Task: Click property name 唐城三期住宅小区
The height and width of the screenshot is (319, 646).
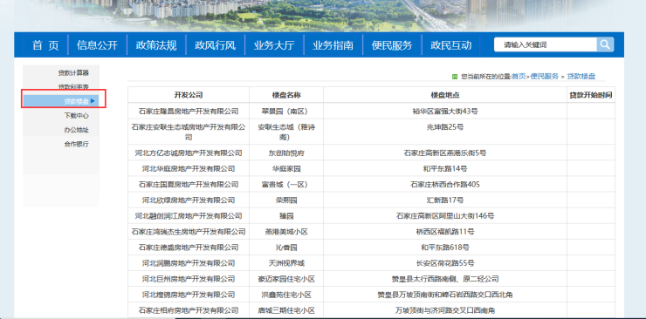Action: 286,310
